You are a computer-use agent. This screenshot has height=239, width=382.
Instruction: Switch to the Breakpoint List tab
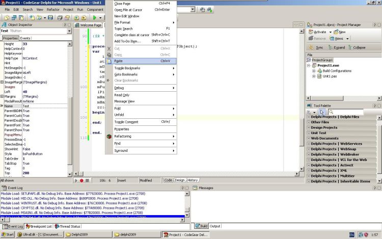(x=39, y=226)
